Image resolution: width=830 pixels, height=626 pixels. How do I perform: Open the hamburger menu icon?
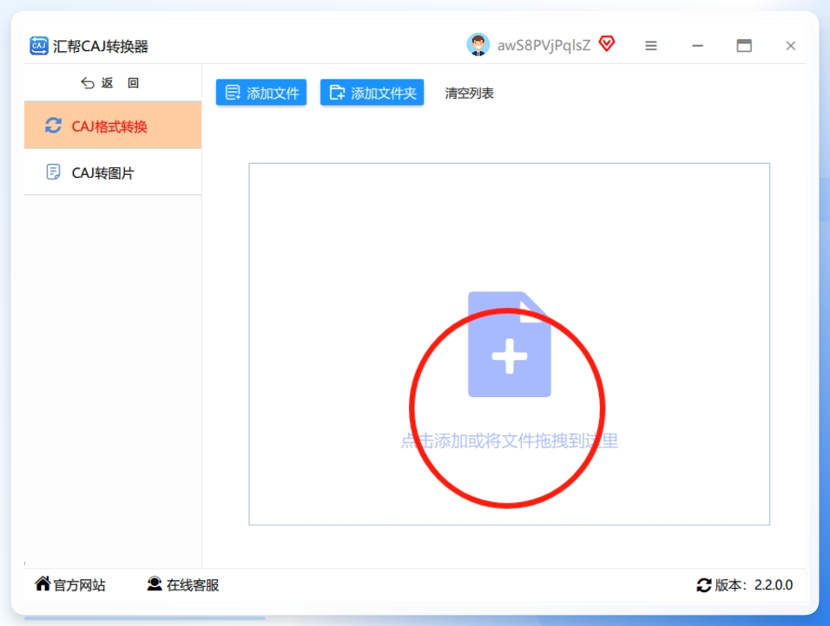tap(651, 46)
